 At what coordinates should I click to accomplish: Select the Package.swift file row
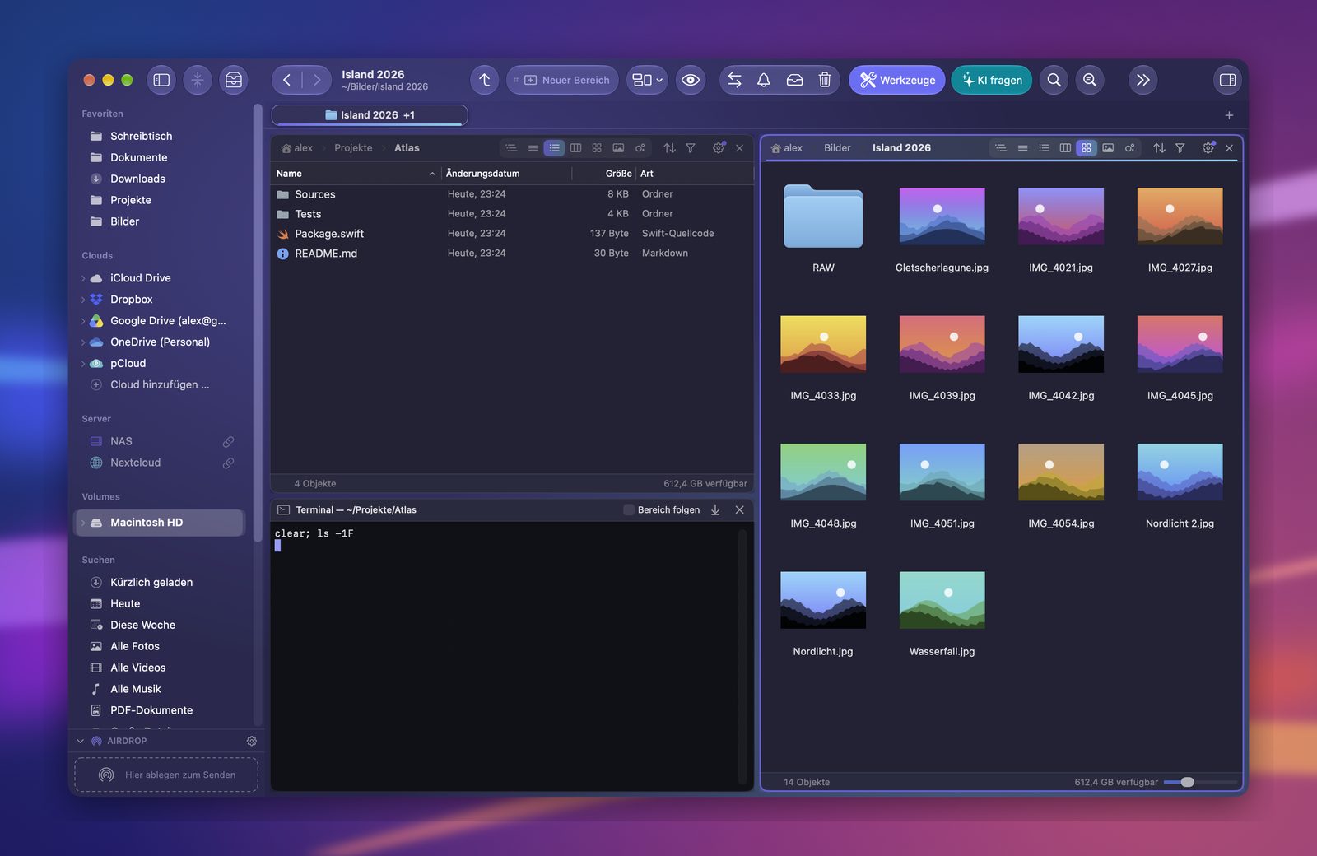[512, 234]
